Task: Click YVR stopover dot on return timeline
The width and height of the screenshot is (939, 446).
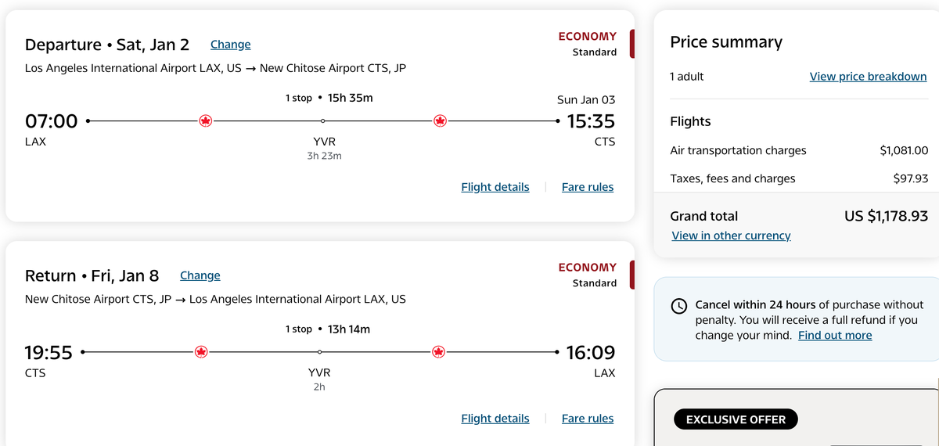Action: tap(319, 352)
